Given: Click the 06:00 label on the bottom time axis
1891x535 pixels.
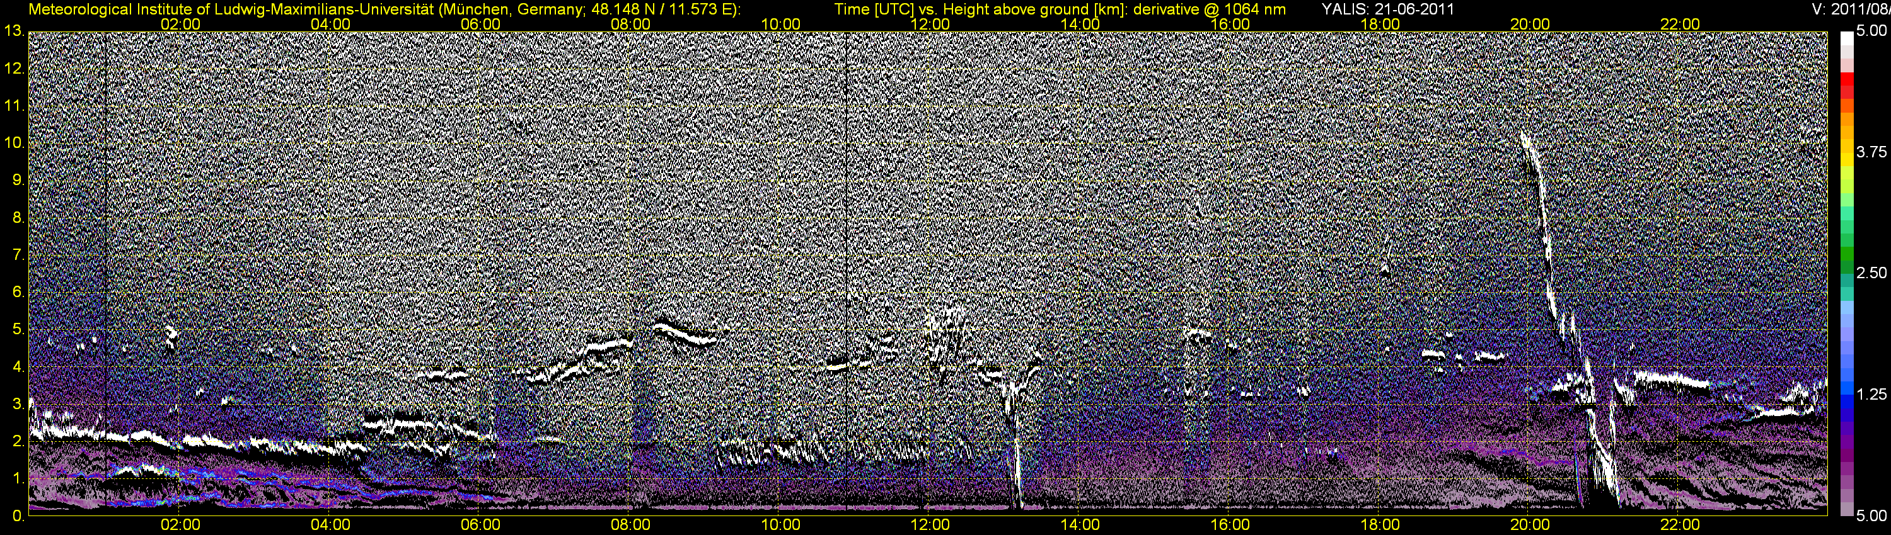Looking at the screenshot, I should (x=480, y=525).
